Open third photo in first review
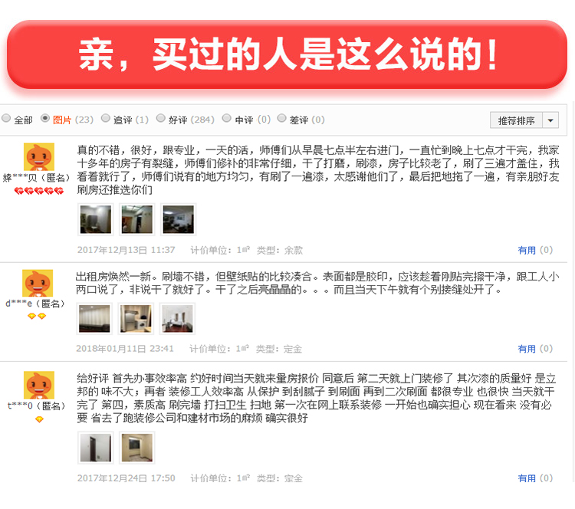The width and height of the screenshot is (575, 509). 178,219
